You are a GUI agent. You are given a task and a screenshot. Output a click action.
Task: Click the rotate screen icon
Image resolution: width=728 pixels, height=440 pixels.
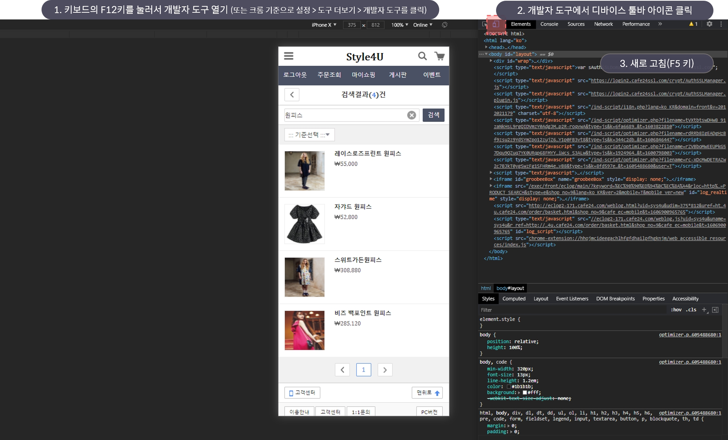tap(444, 25)
